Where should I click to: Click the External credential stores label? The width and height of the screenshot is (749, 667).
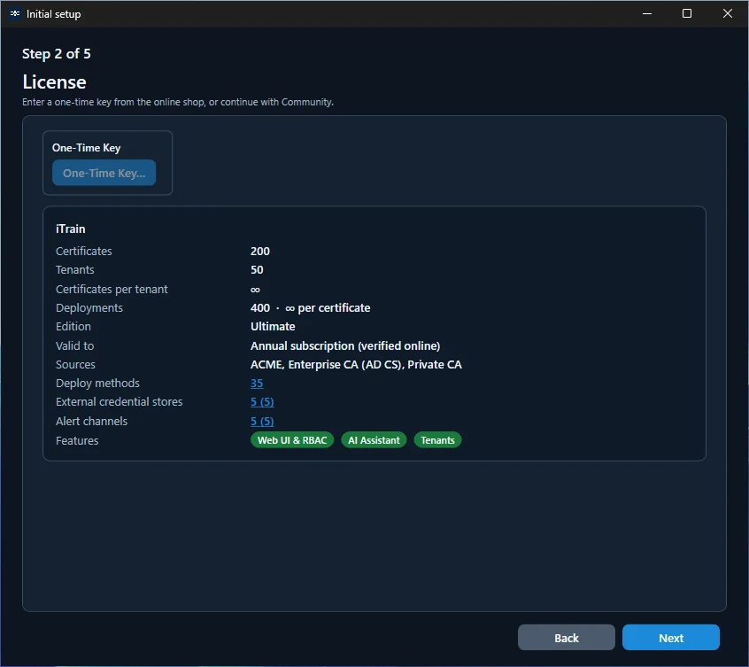(119, 402)
